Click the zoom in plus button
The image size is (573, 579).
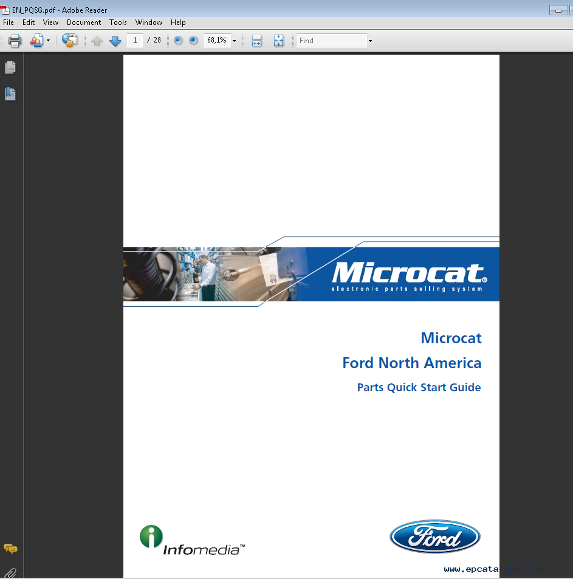coord(193,40)
